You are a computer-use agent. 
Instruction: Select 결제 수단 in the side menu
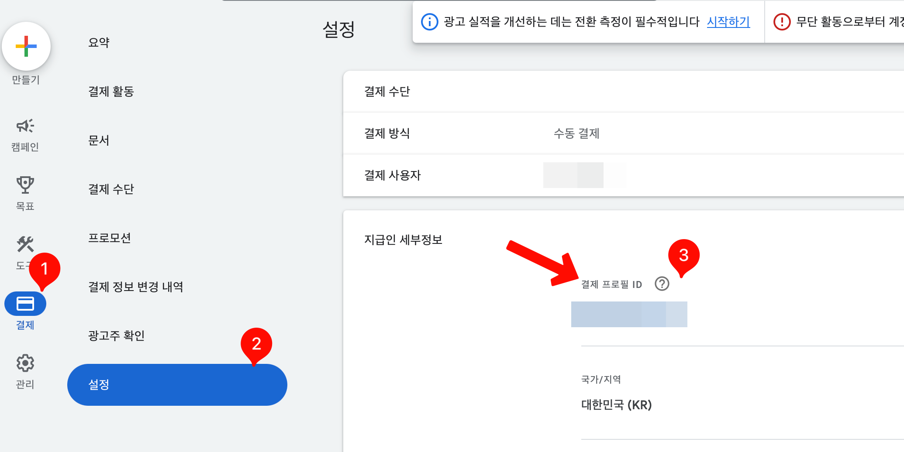click(x=111, y=189)
